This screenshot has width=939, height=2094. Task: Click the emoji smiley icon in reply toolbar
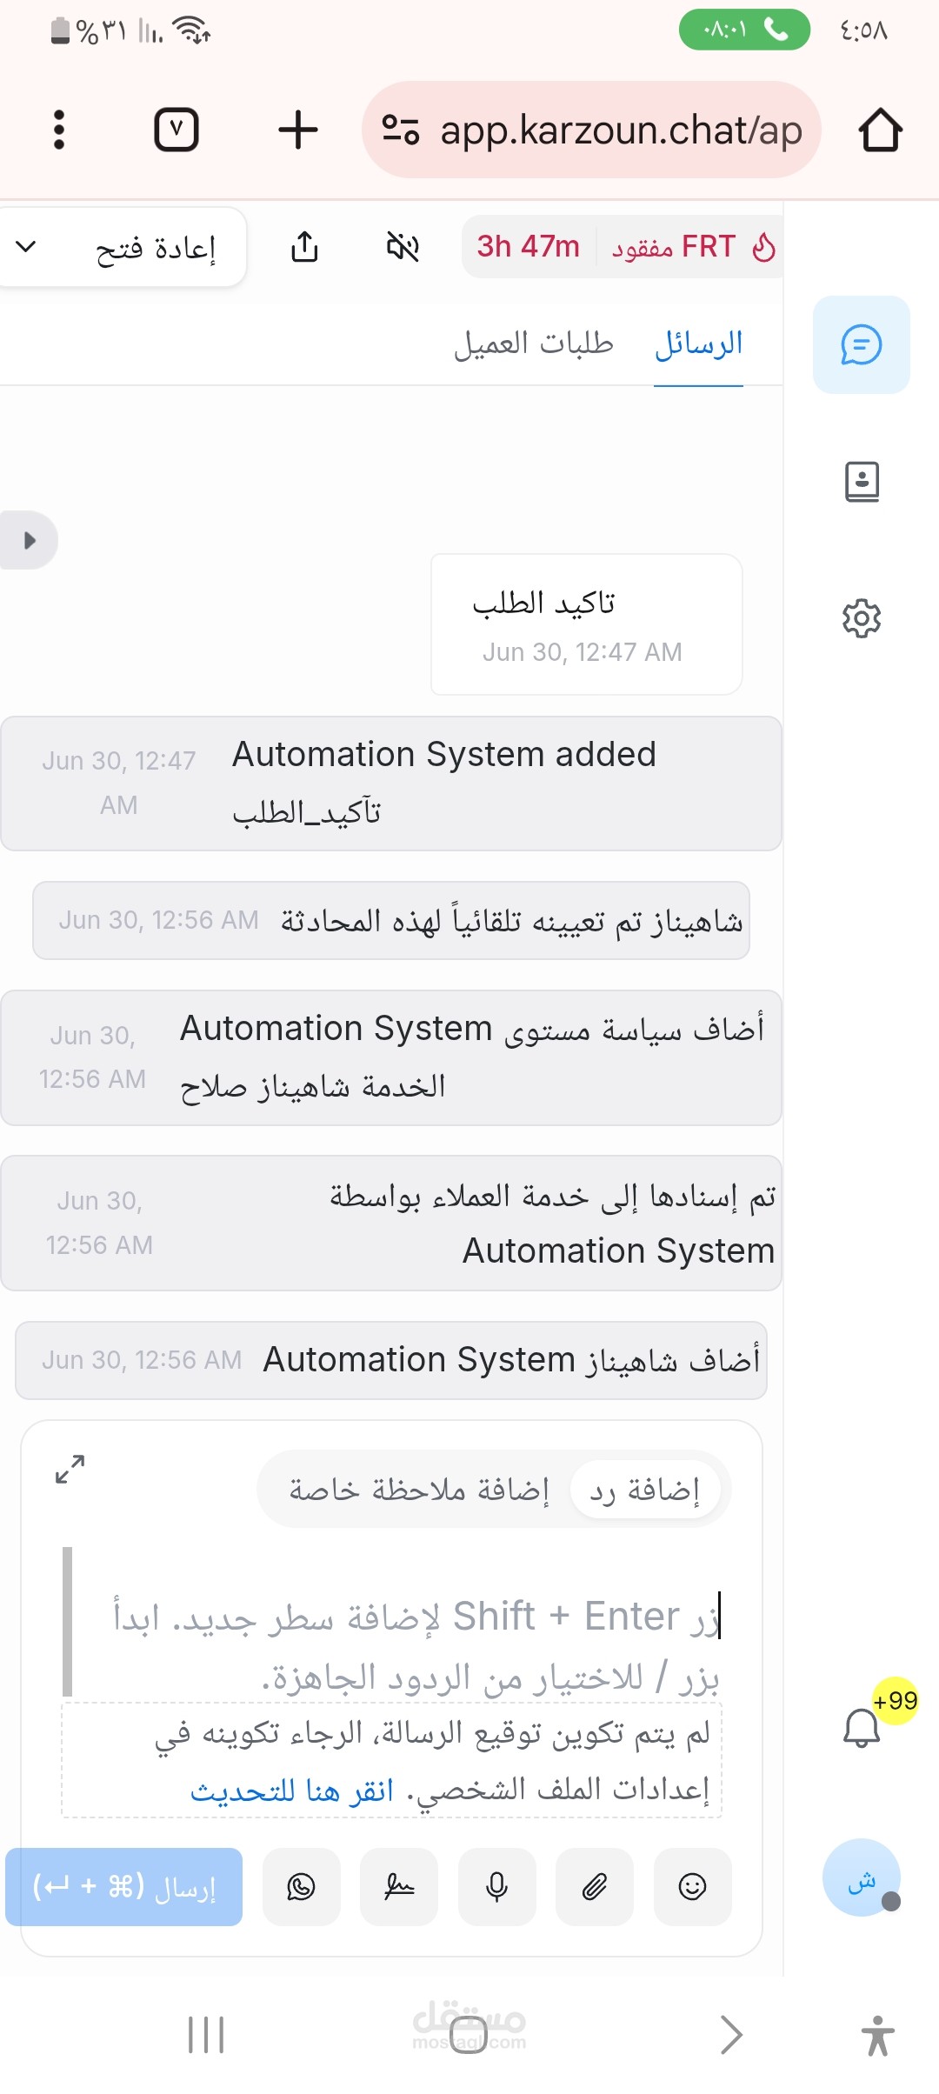click(x=692, y=1886)
